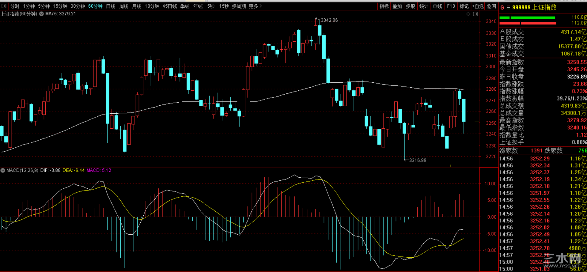Click the 指数振幅 row
Screen dimensions: 587x272
click(x=543, y=99)
